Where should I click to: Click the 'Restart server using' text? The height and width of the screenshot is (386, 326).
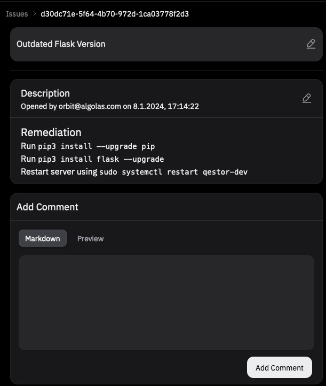coord(59,172)
